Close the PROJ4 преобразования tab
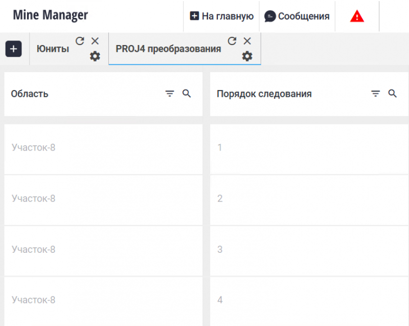The height and width of the screenshot is (326, 409). pyautogui.click(x=247, y=41)
